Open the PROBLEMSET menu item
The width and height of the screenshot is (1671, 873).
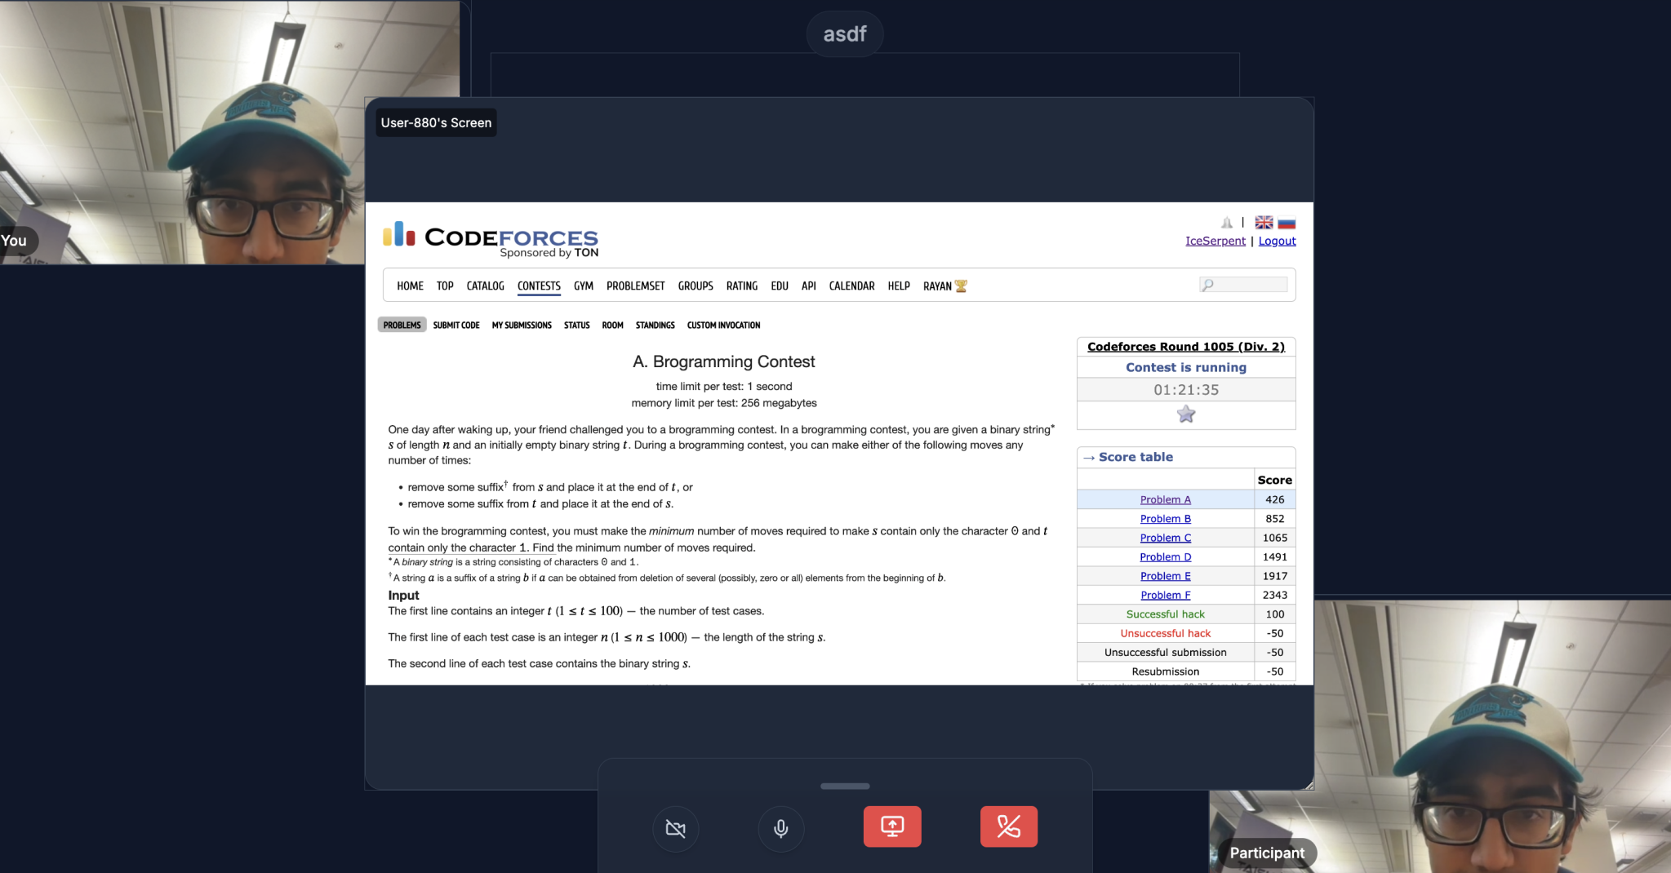tap(635, 286)
